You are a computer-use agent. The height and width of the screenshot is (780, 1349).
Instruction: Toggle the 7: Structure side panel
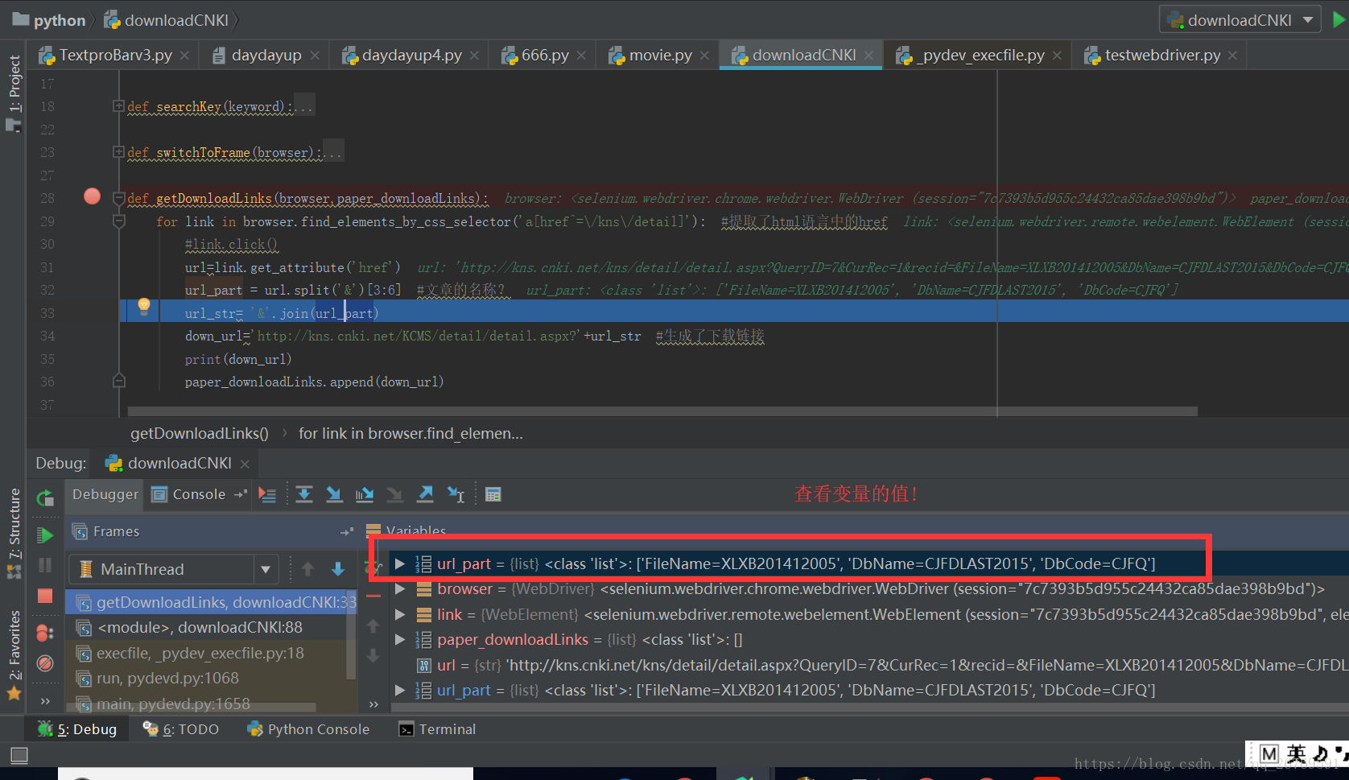[x=14, y=534]
